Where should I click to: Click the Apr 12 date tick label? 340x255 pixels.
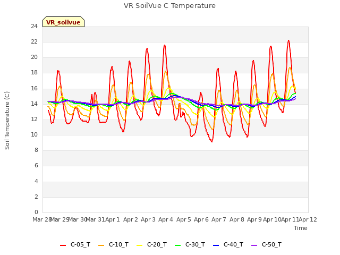tap(308, 219)
